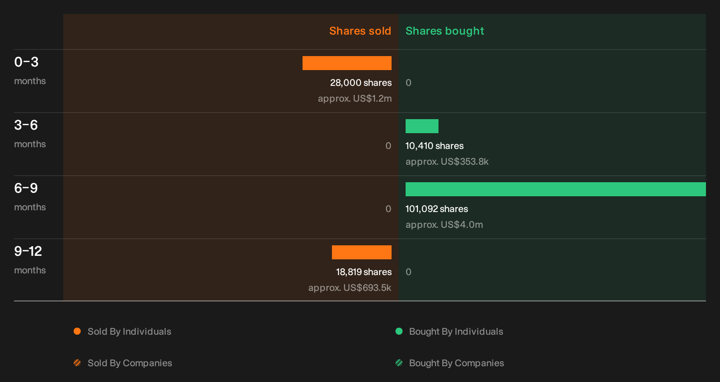This screenshot has width=720, height=382.
Task: Click the 'Bought By Companies' legend label
Action: click(x=456, y=363)
